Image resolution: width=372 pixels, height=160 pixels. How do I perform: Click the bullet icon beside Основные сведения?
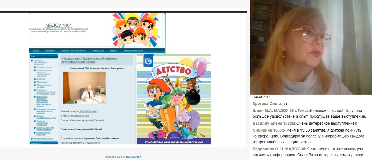(35, 67)
